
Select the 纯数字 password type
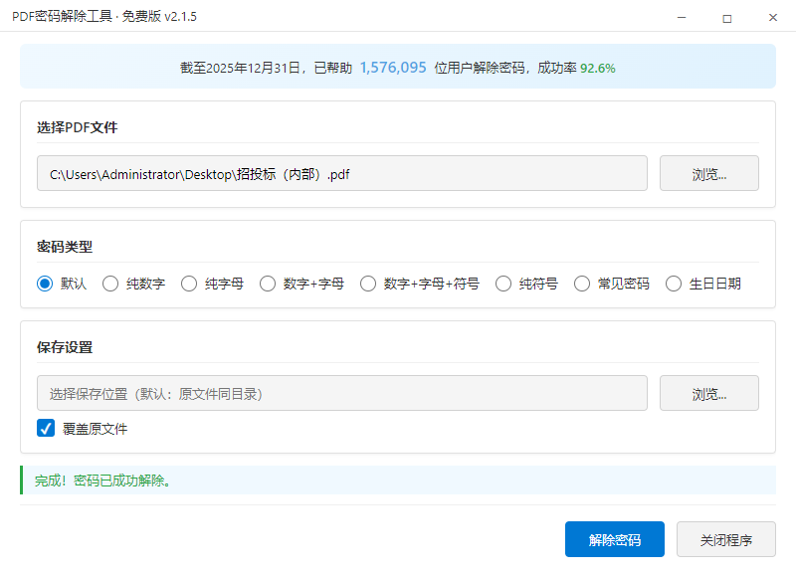coord(110,284)
